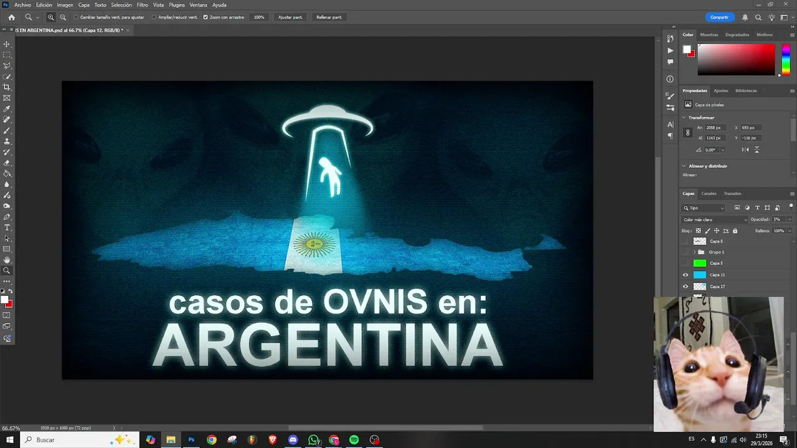This screenshot has height=448, width=797.
Task: Open the Paragraph panel icon
Action: click(670, 136)
